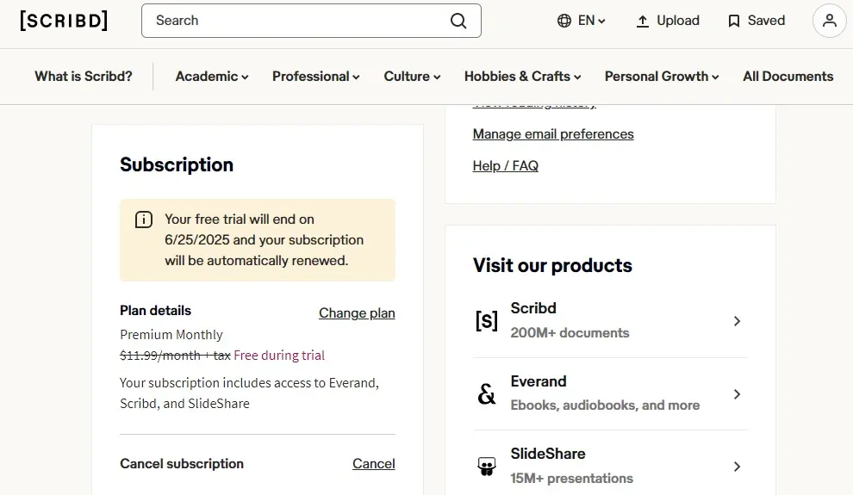Click the '15M+ presentations' text

(x=571, y=478)
